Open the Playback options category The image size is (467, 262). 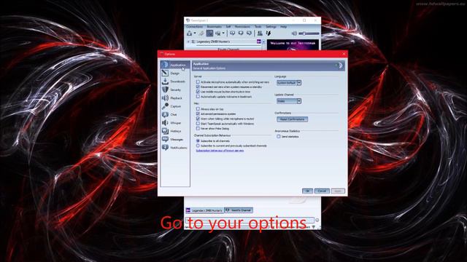click(x=175, y=98)
